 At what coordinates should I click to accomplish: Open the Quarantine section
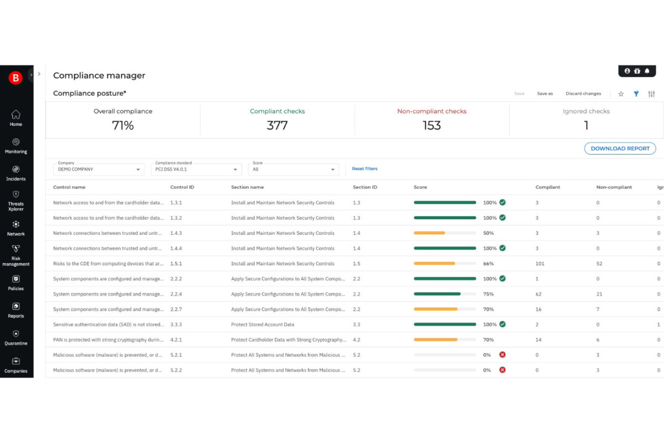[x=15, y=337]
